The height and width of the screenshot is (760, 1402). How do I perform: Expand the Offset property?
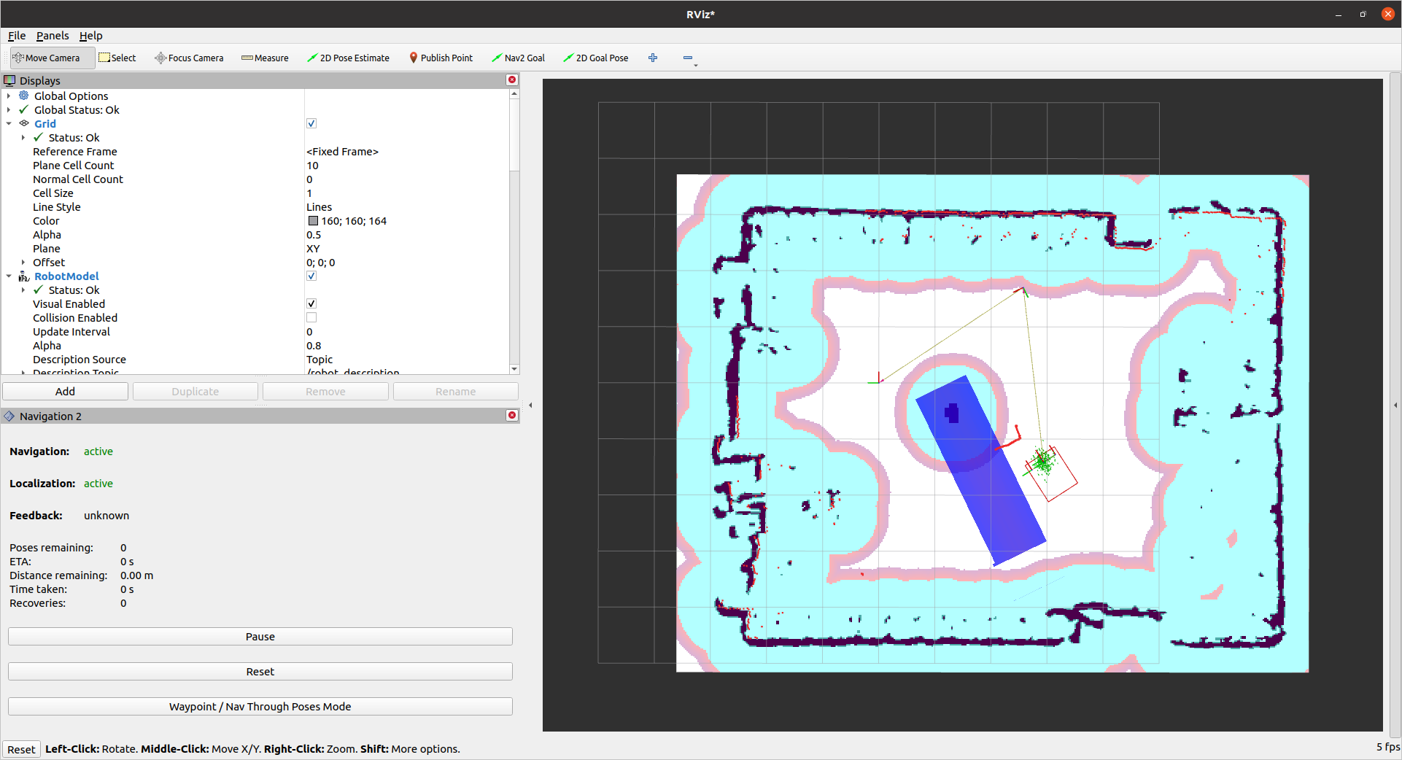tap(23, 262)
